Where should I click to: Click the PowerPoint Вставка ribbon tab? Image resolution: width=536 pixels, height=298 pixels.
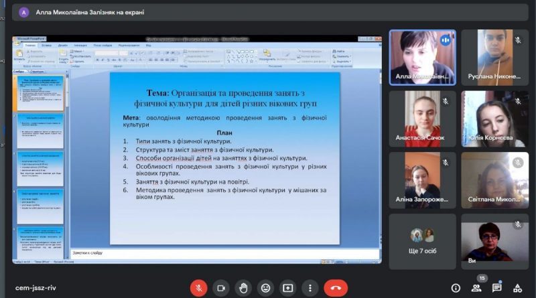(x=46, y=45)
